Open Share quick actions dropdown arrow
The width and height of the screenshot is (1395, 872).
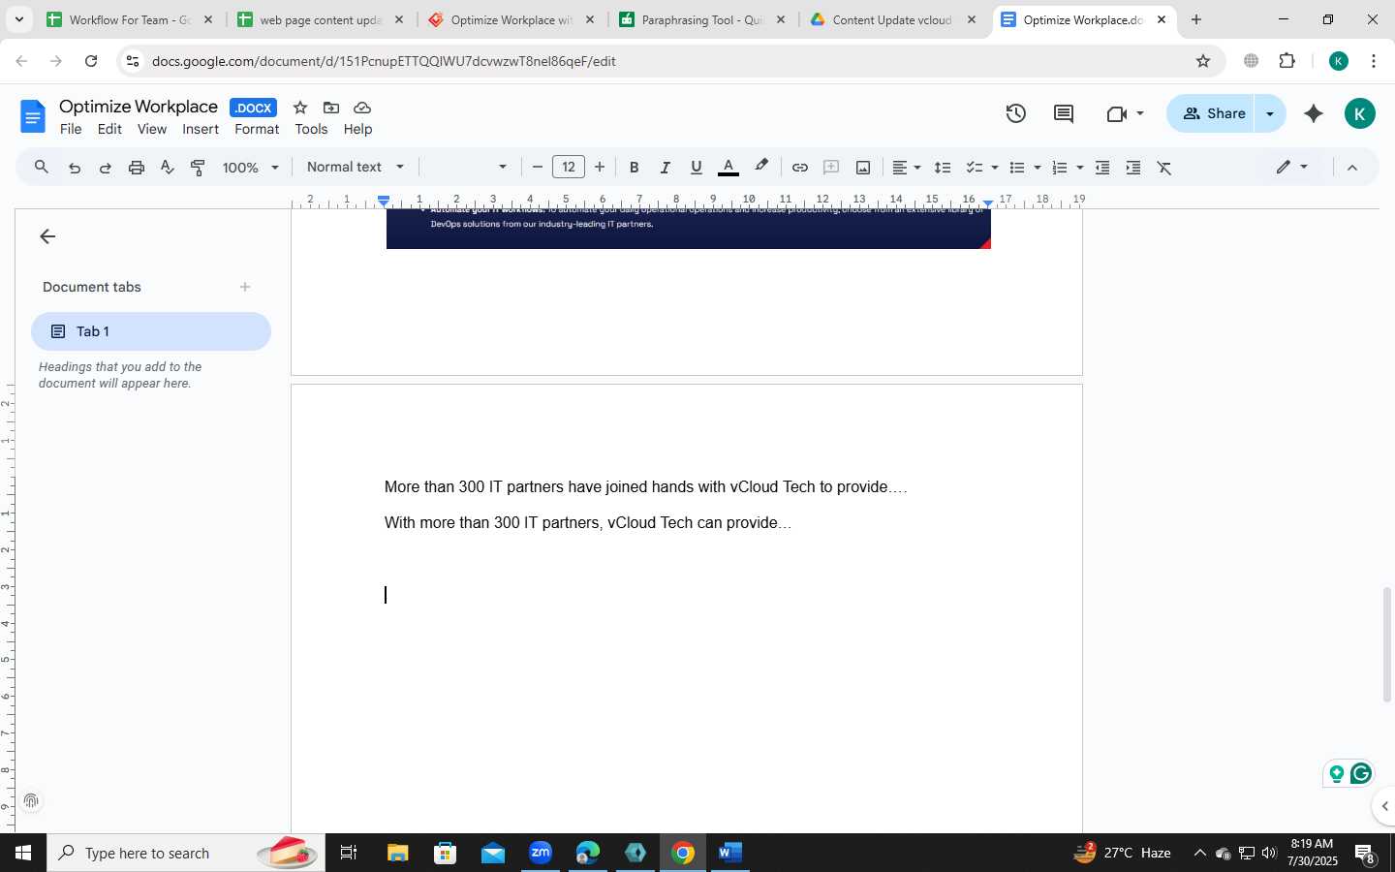coord(1270,113)
